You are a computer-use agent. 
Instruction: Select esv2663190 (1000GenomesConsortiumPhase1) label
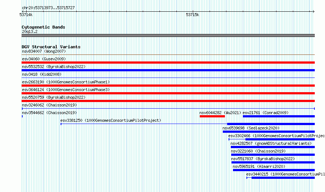(x=66, y=82)
